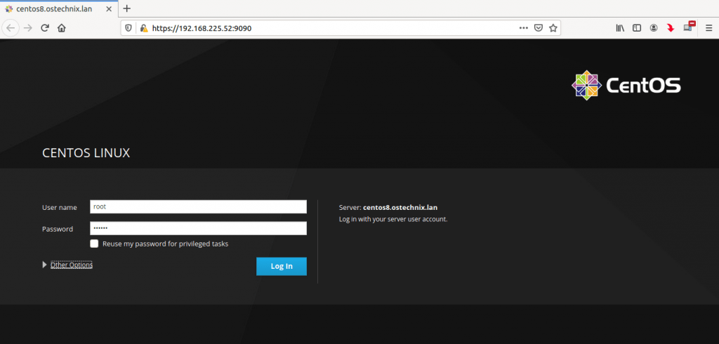Enable Reuse my password for privileged tasks
Image resolution: width=719 pixels, height=344 pixels.
point(94,244)
